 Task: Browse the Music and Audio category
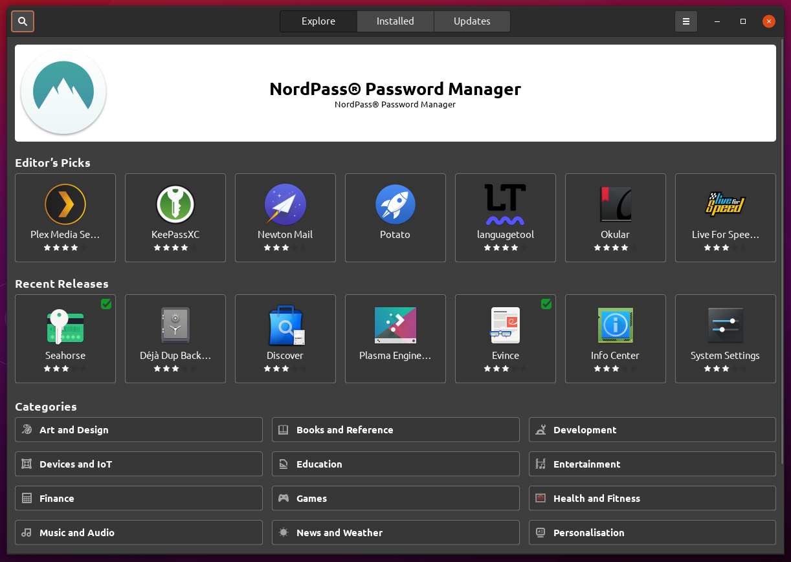tap(139, 532)
